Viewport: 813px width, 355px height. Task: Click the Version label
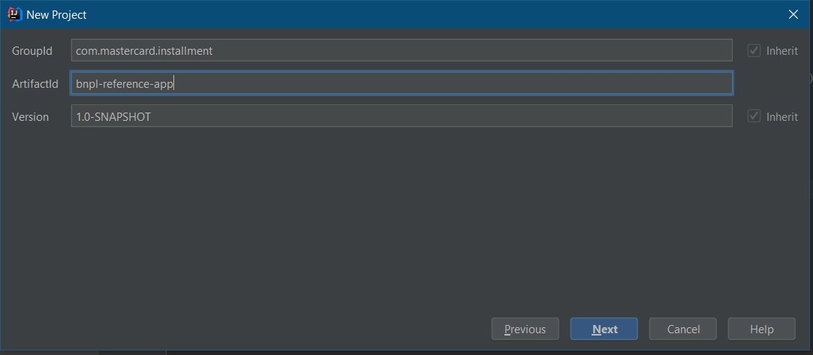[x=30, y=117]
